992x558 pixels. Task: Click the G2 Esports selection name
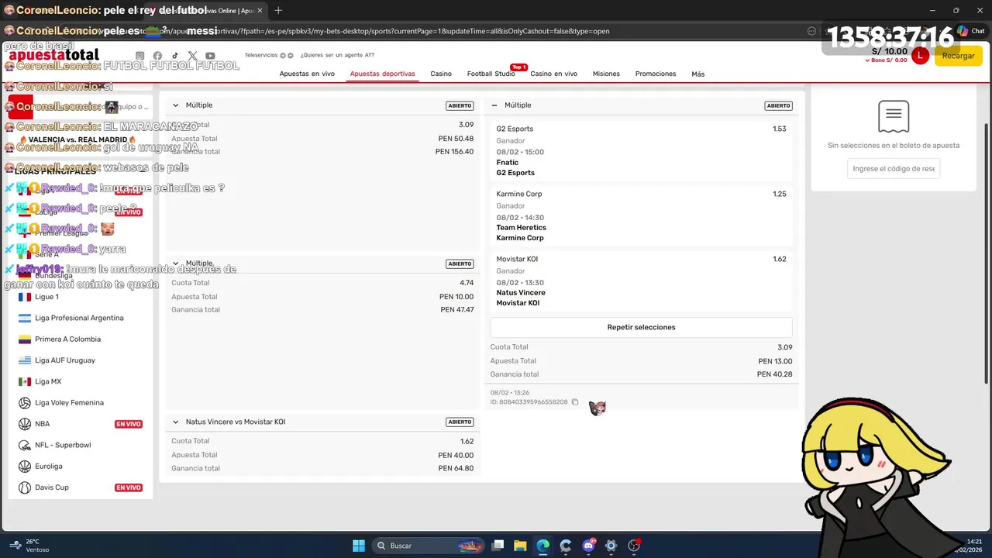pyautogui.click(x=515, y=129)
